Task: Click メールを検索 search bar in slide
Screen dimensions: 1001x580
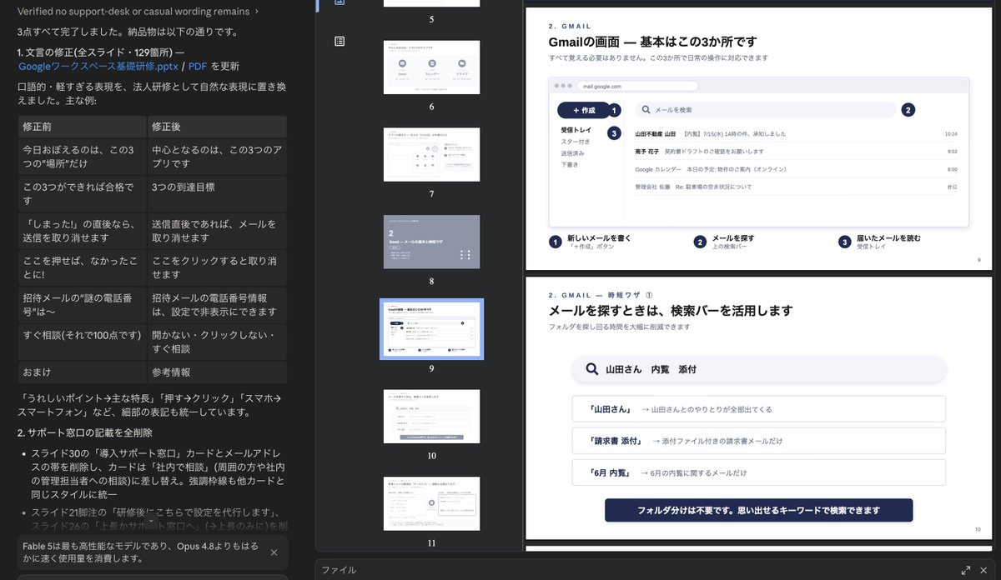Action: pyautogui.click(x=765, y=110)
